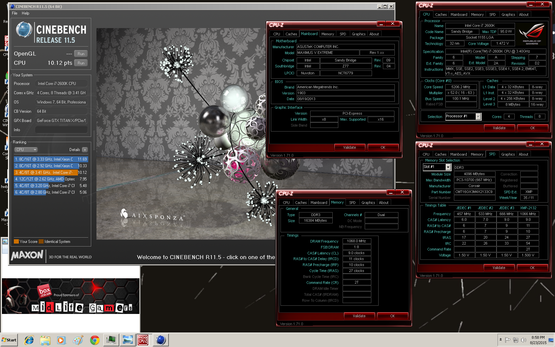Click the Cinebench title bar icon
The width and height of the screenshot is (555, 347).
point(12,6)
